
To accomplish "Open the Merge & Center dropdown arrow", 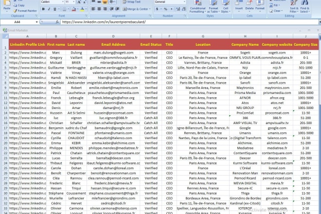I will (150, 9).
